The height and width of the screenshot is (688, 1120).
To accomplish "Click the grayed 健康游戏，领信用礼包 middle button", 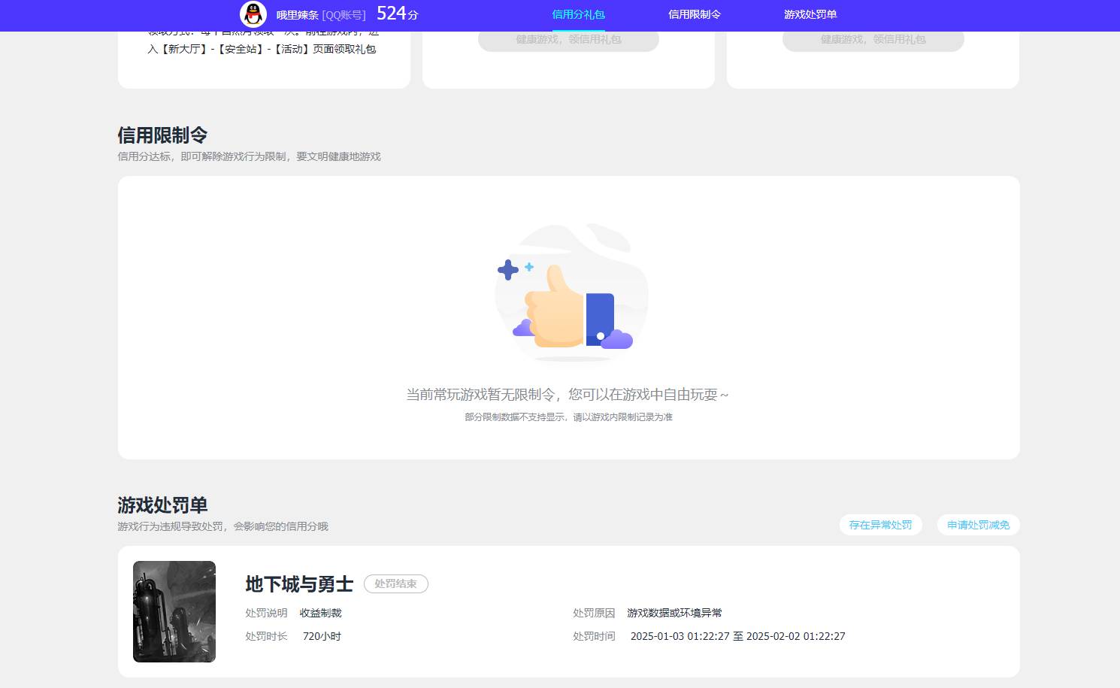I will coord(568,40).
